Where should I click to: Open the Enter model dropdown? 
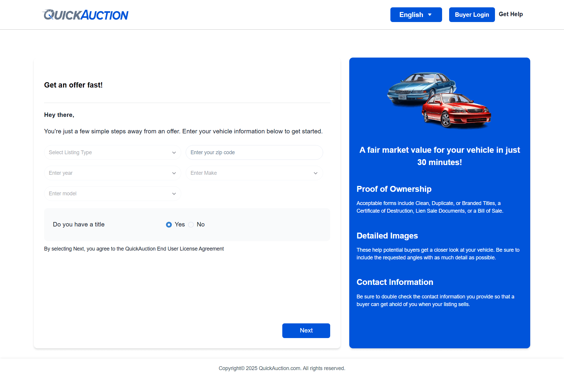click(113, 194)
